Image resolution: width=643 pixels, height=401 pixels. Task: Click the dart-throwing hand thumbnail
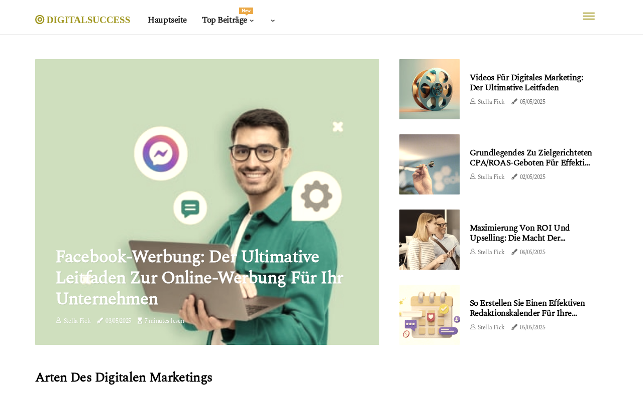click(x=430, y=164)
